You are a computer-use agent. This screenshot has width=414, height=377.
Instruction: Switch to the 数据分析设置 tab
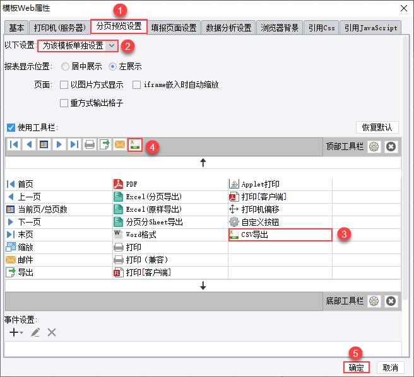click(x=228, y=28)
